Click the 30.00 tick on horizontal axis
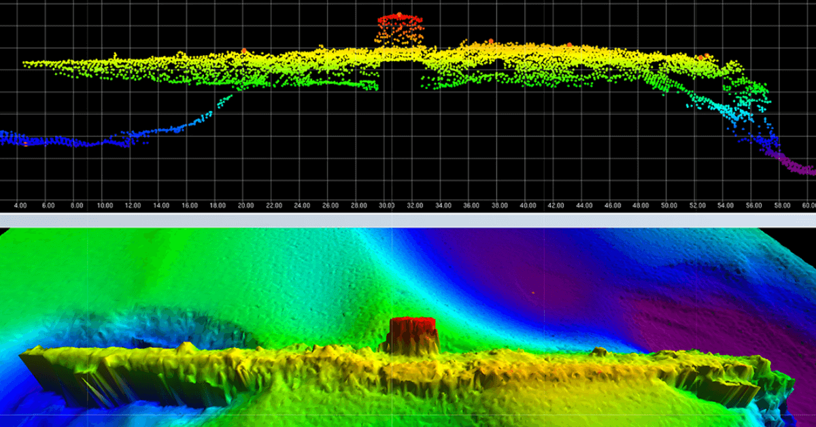This screenshot has width=816, height=427. click(x=386, y=205)
